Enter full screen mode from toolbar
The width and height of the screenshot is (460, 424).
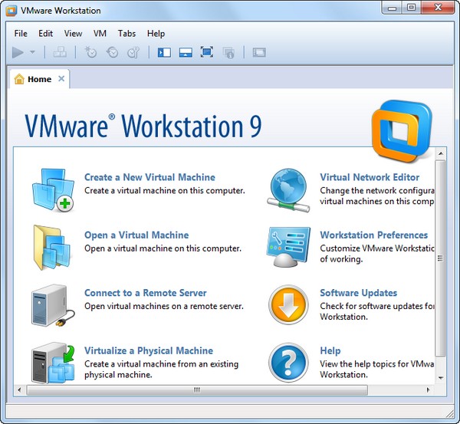point(206,52)
